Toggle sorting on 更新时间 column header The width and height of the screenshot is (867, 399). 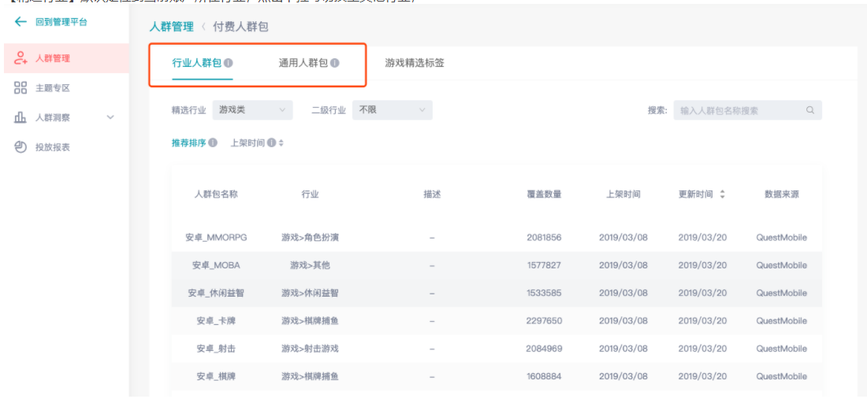[x=722, y=194]
